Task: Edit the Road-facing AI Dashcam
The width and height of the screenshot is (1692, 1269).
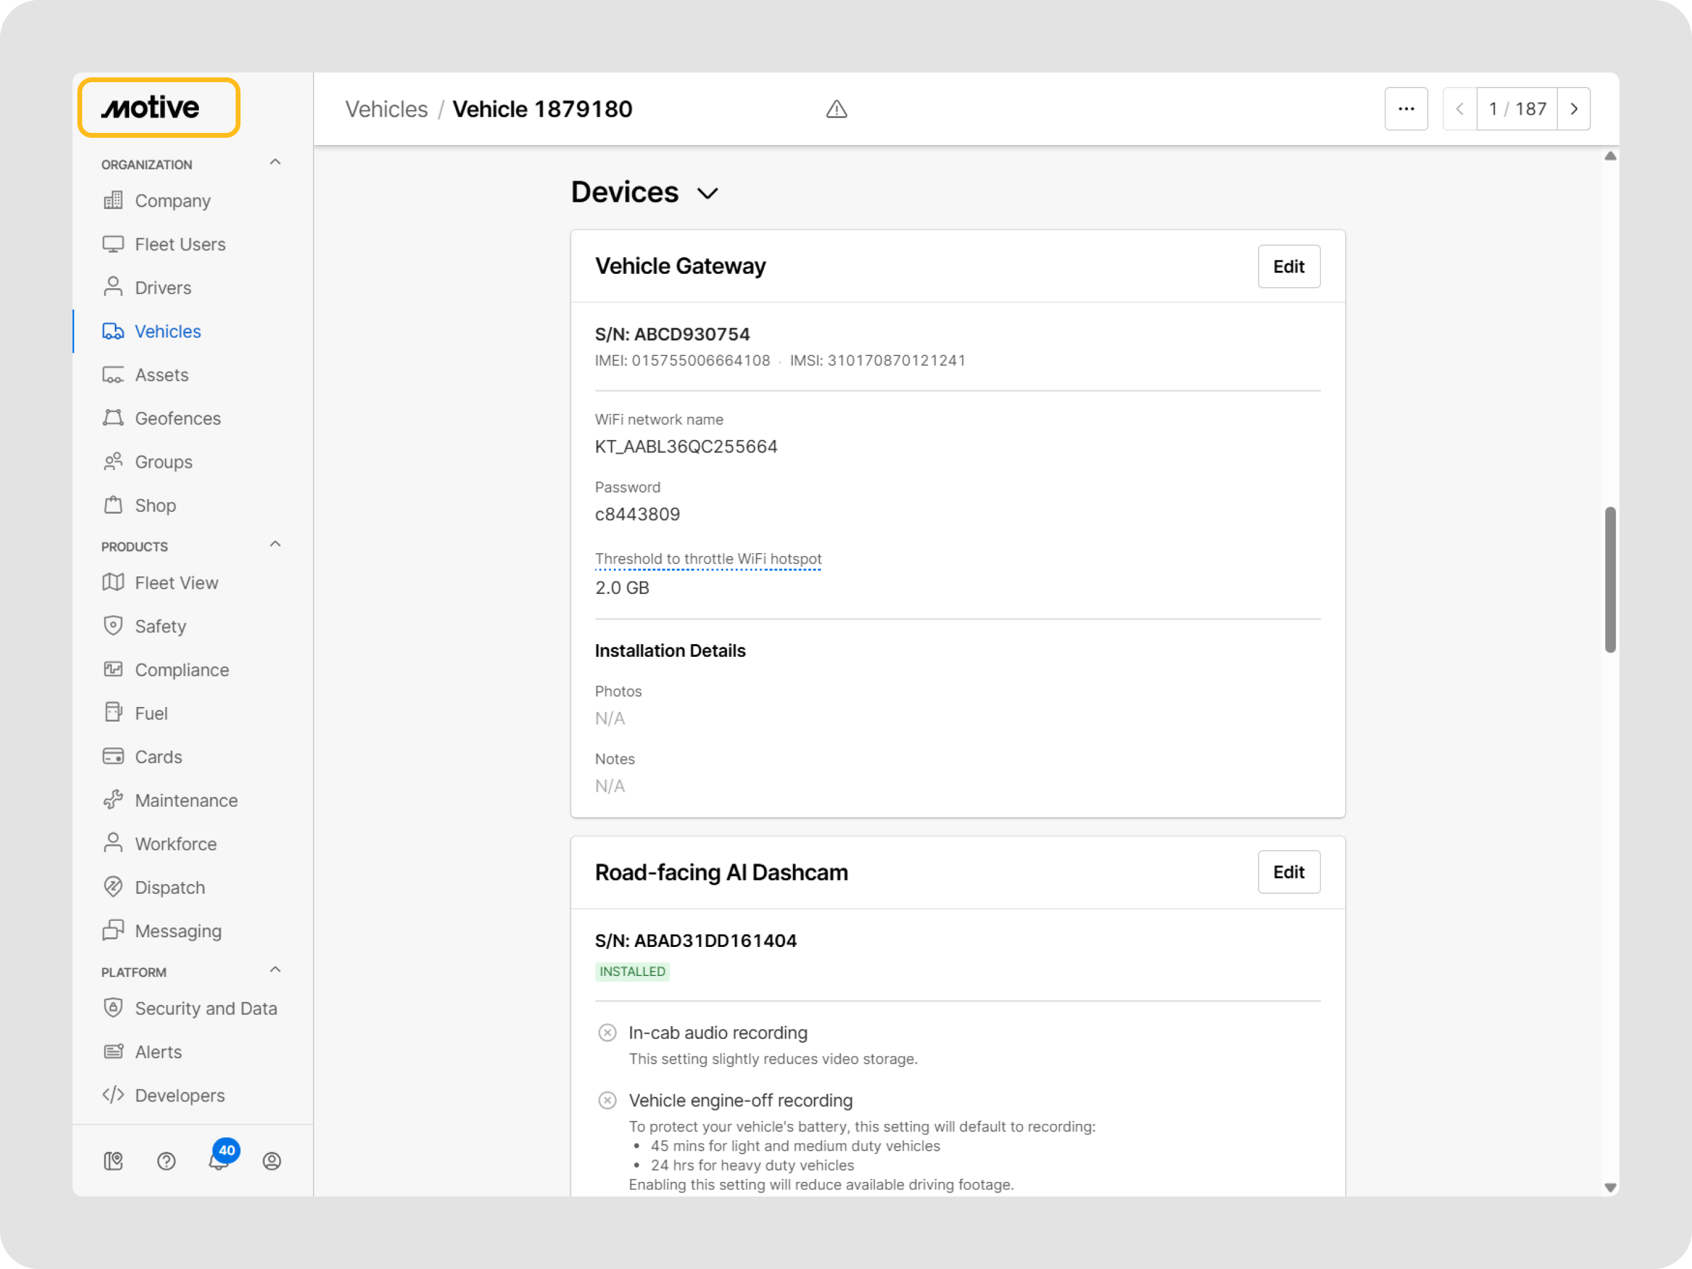Action: coord(1288,872)
